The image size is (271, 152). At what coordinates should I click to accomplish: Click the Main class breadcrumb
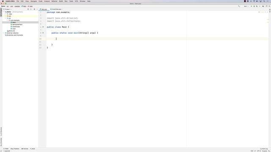pos(24,6)
